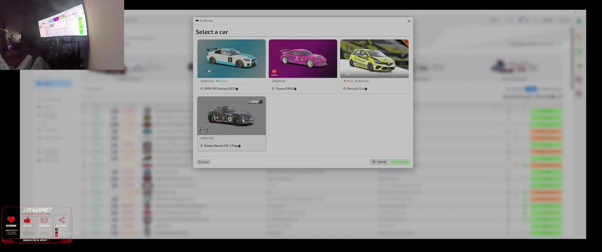Confirm with the green Continuar button

tap(400, 162)
